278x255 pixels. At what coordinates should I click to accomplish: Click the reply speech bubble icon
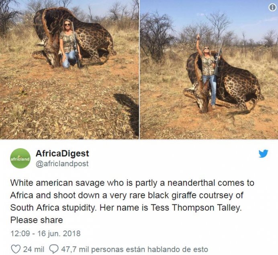[54, 249]
